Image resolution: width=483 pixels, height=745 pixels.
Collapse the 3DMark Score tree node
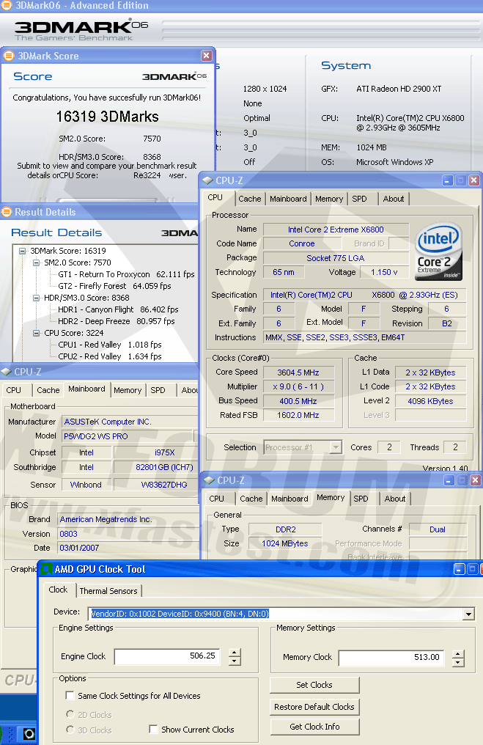click(22, 251)
